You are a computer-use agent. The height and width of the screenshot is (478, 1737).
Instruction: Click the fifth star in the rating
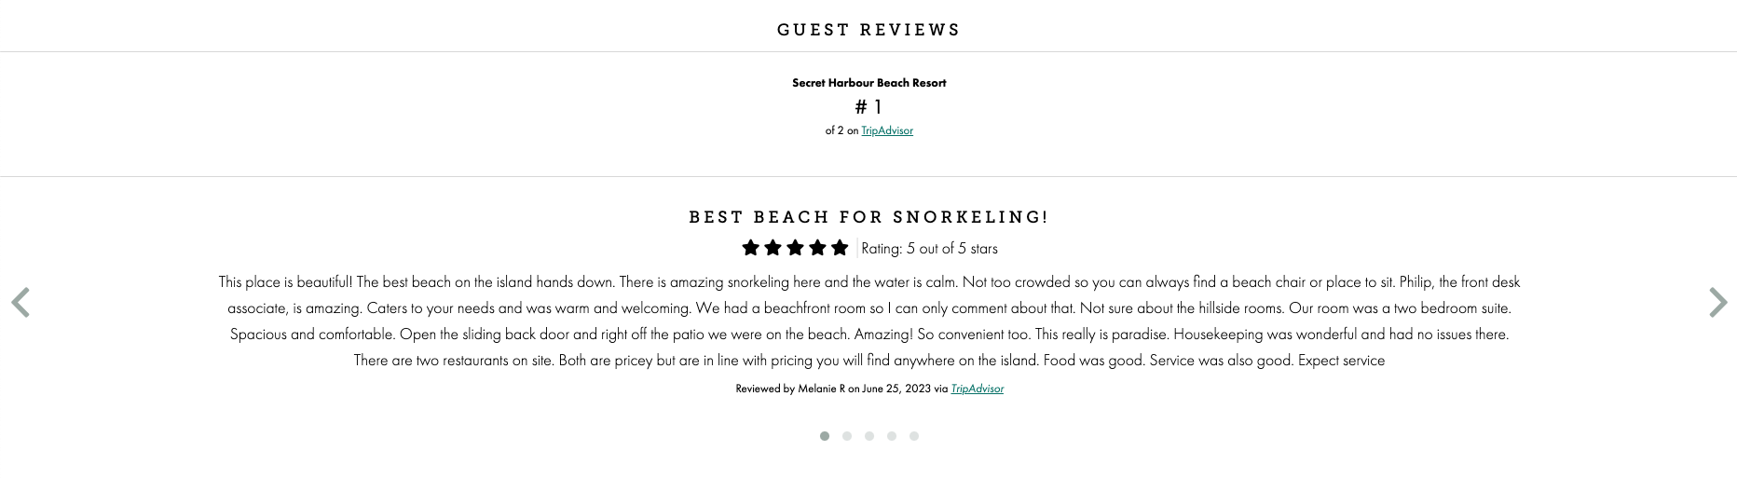(x=841, y=248)
